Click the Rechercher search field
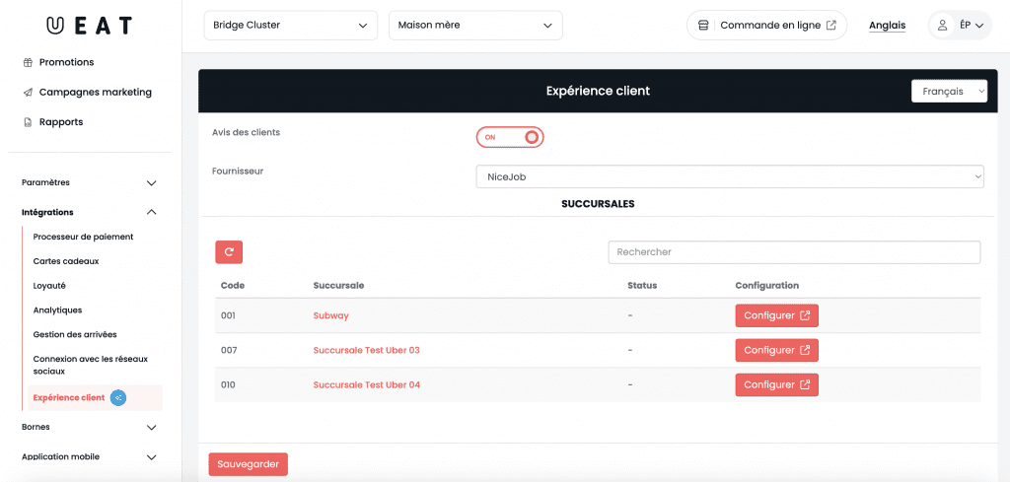This screenshot has height=482, width=1010. click(x=794, y=252)
